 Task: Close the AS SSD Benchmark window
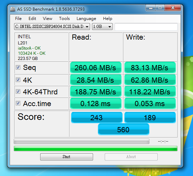click(x=173, y=8)
